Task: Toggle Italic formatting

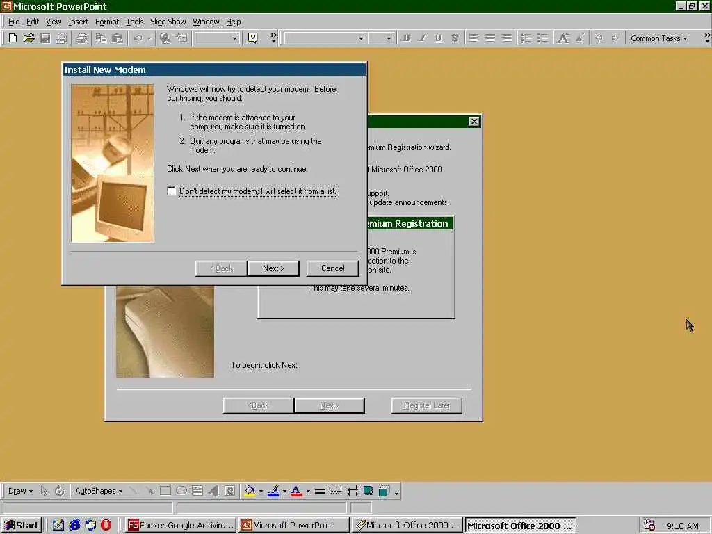Action: [422, 38]
